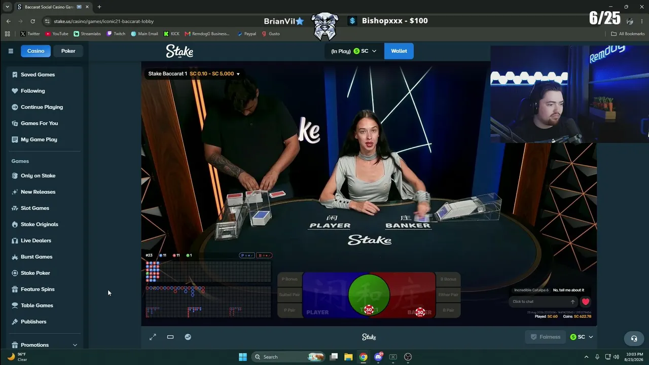This screenshot has width=649, height=365.
Task: Open live stats chart icon
Action: pyautogui.click(x=188, y=337)
